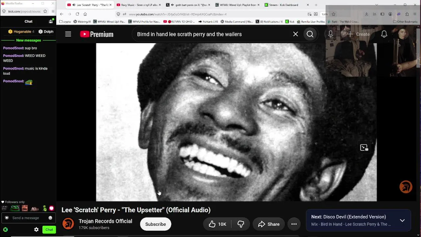Open Webring.AI bookmark
This screenshot has width=421, height=237.
(82, 22)
